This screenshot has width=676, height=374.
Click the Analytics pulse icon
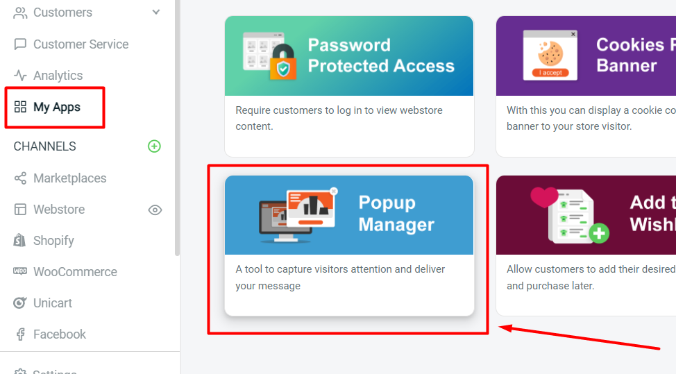[20, 76]
